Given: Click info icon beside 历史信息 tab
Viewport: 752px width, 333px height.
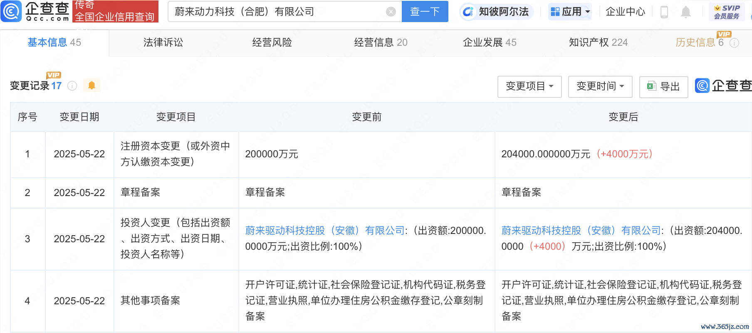Looking at the screenshot, I should [x=735, y=43].
